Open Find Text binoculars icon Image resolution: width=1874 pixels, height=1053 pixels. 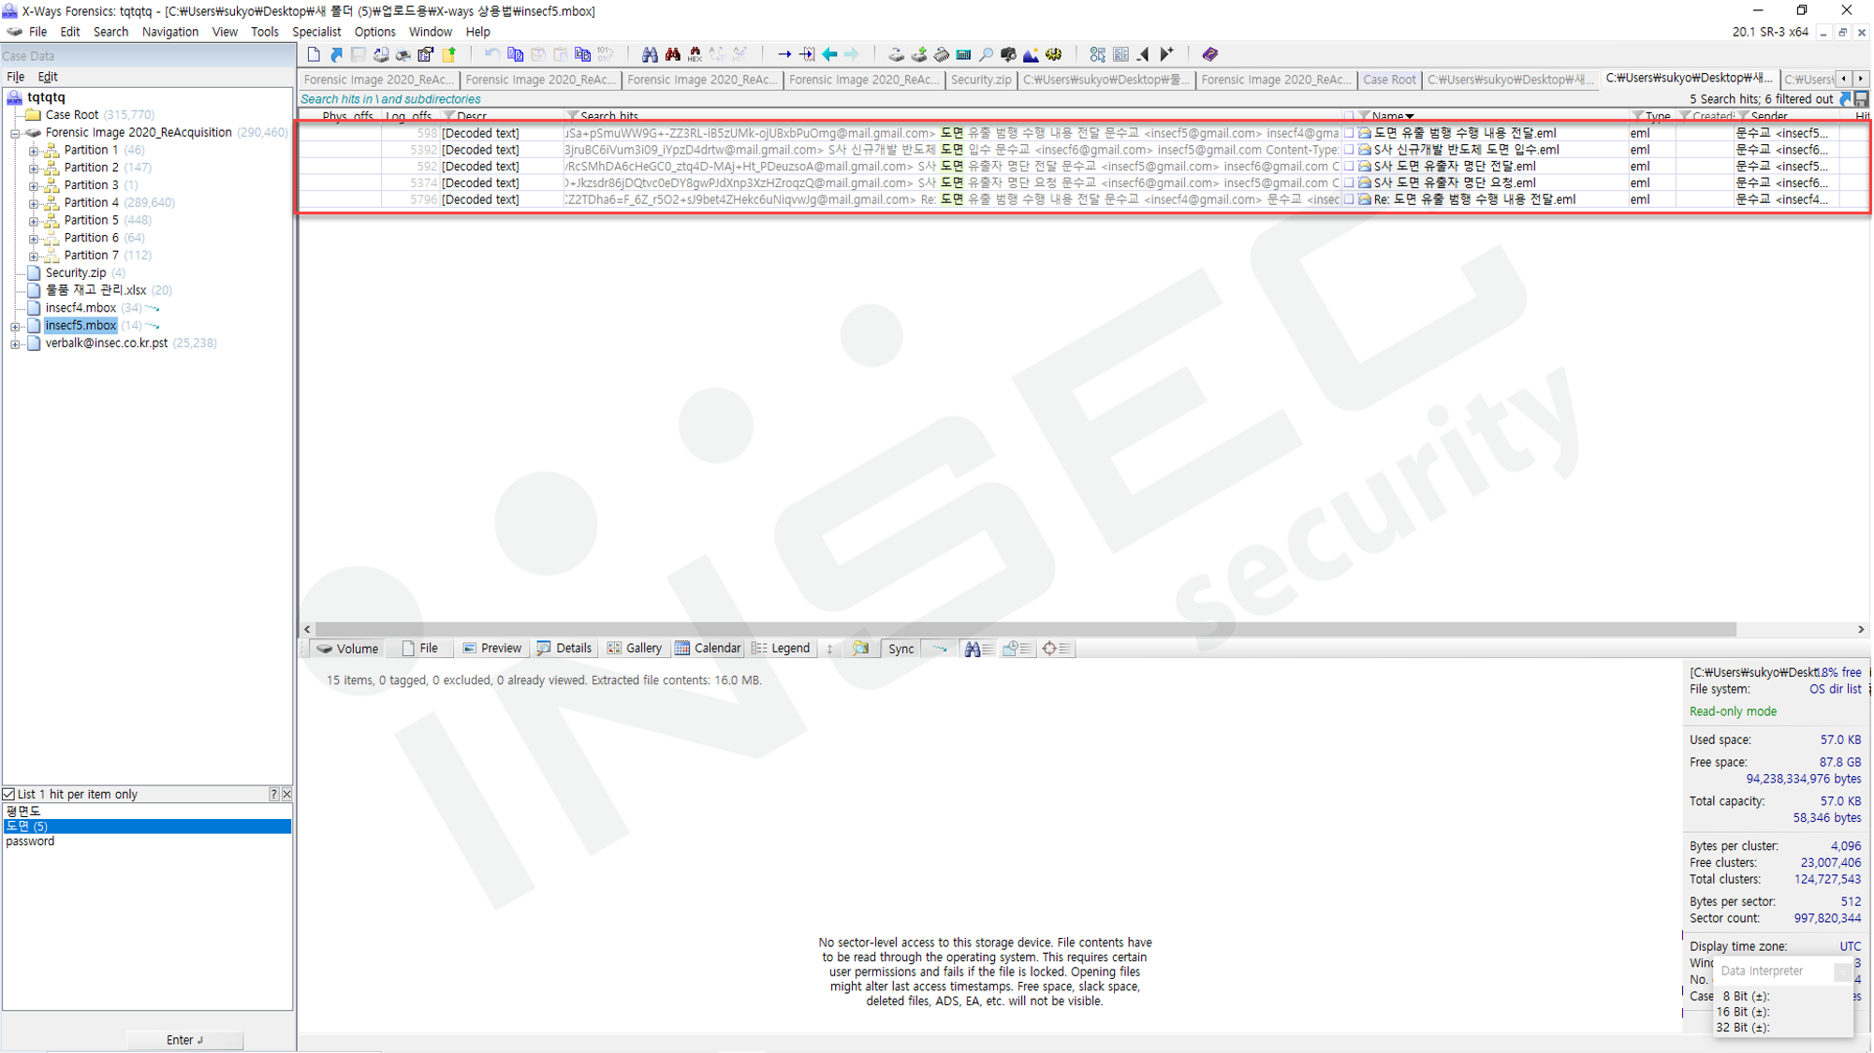650,54
